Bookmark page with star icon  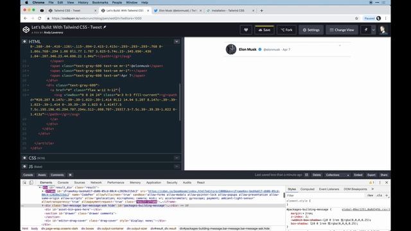(356, 19)
